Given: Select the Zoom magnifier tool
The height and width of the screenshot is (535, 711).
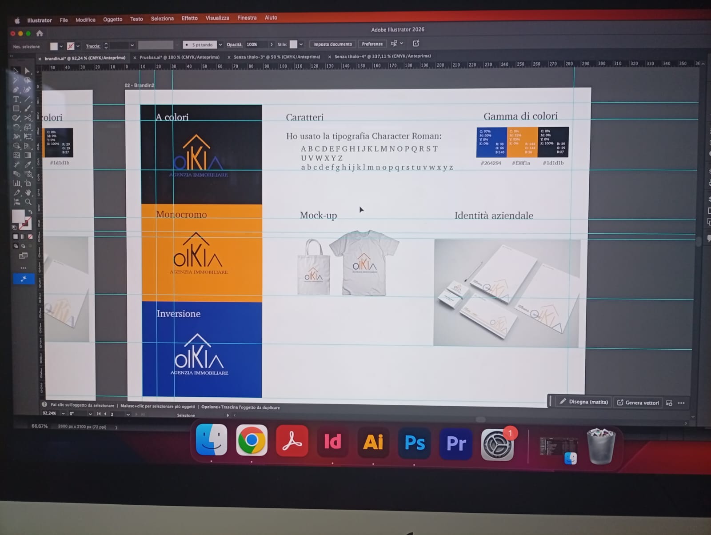Looking at the screenshot, I should pos(28,202).
